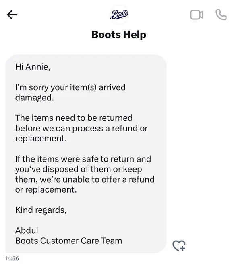This screenshot has height=274, width=238.
Task: Click the word 'replacement.' in second paragraph
Action: click(x=41, y=139)
